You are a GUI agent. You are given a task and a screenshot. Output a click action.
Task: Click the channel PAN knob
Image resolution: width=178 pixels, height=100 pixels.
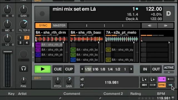(x=23, y=81)
